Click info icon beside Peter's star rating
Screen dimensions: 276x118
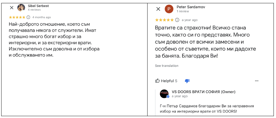(177, 20)
